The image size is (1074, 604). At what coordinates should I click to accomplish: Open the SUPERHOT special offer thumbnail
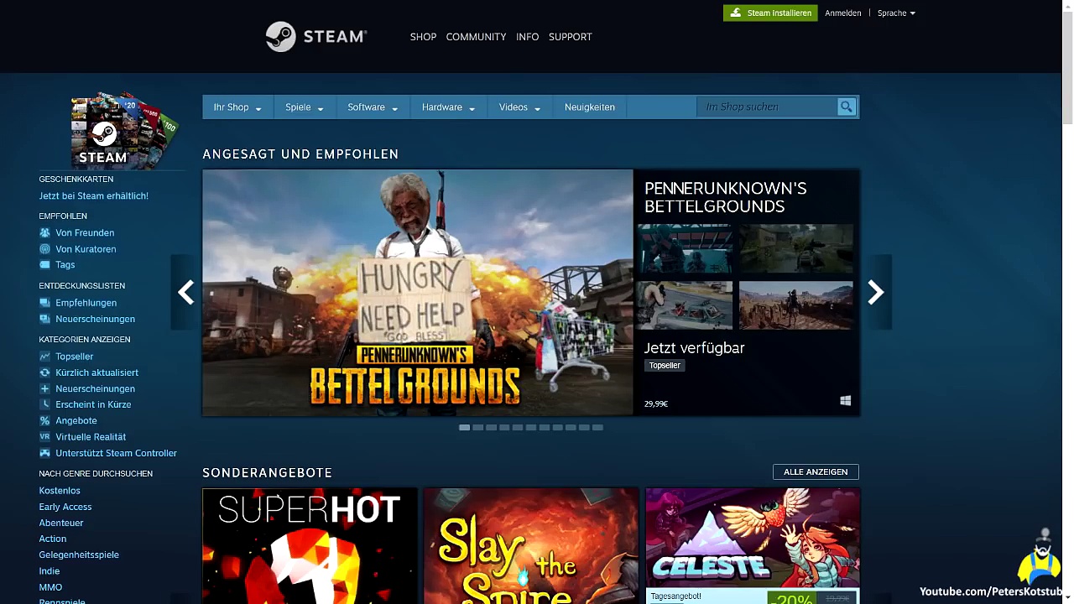(310, 545)
